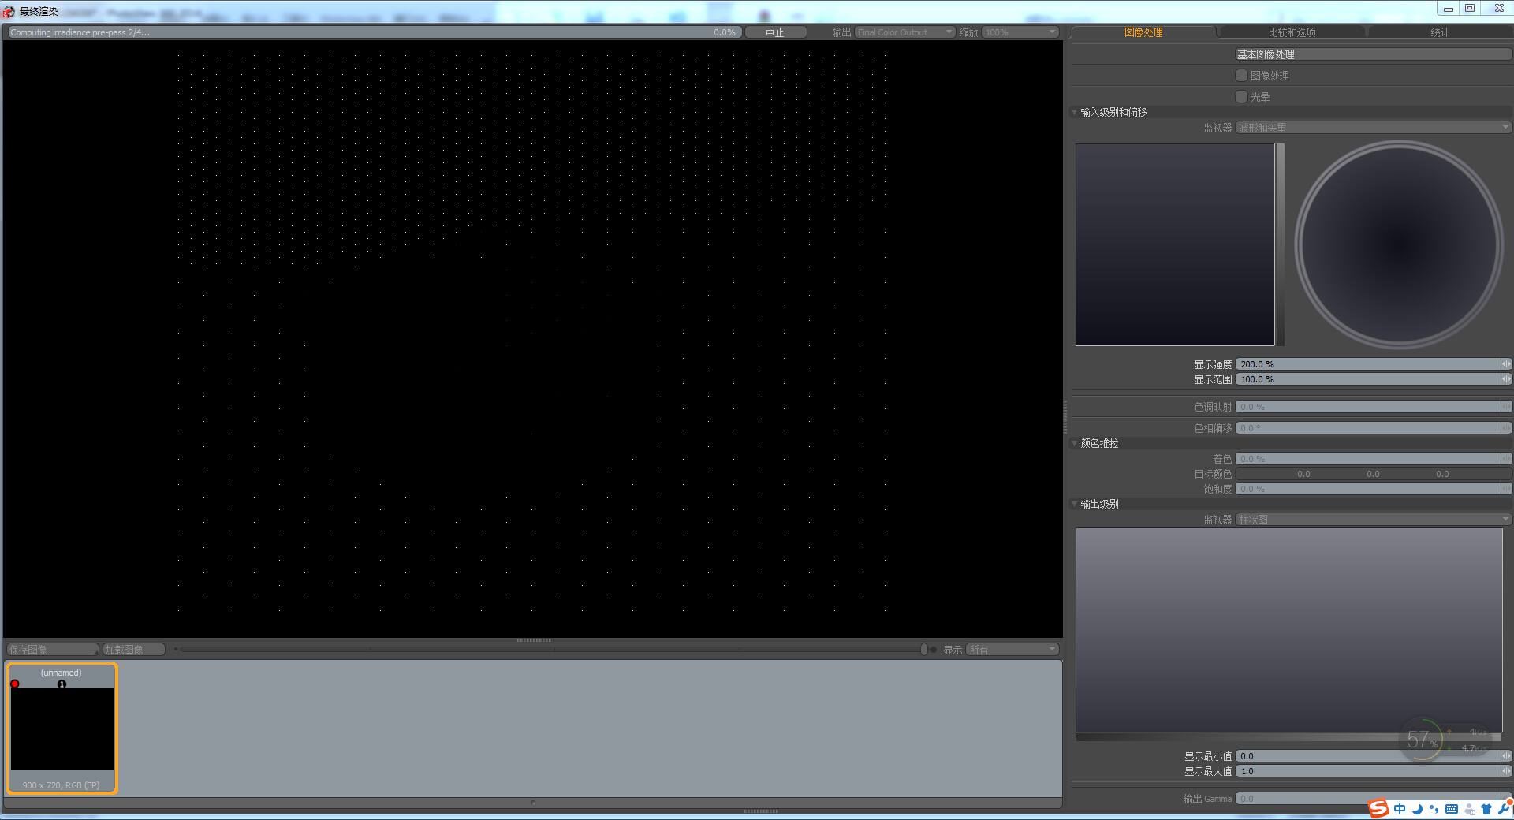The width and height of the screenshot is (1514, 820).
Task: Click the first 目标颜色 value field
Action: coord(1303,474)
